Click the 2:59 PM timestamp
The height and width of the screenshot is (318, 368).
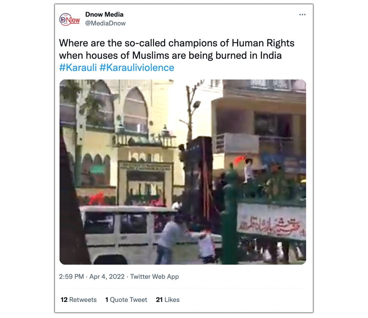pyautogui.click(x=71, y=277)
